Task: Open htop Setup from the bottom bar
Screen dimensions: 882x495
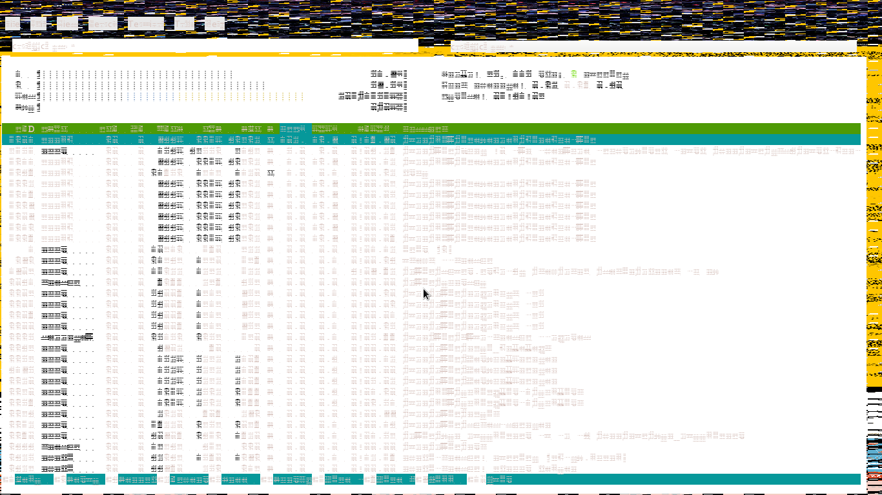Action: click(85, 480)
